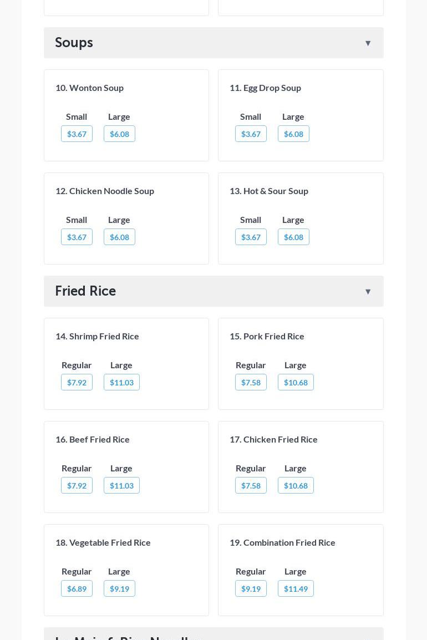The image size is (427, 640).
Task: Choose regular Chicken Fried Rice price
Action: pos(251,485)
